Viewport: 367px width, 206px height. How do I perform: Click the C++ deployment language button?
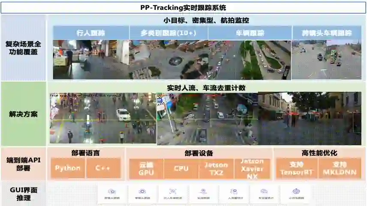103,168
